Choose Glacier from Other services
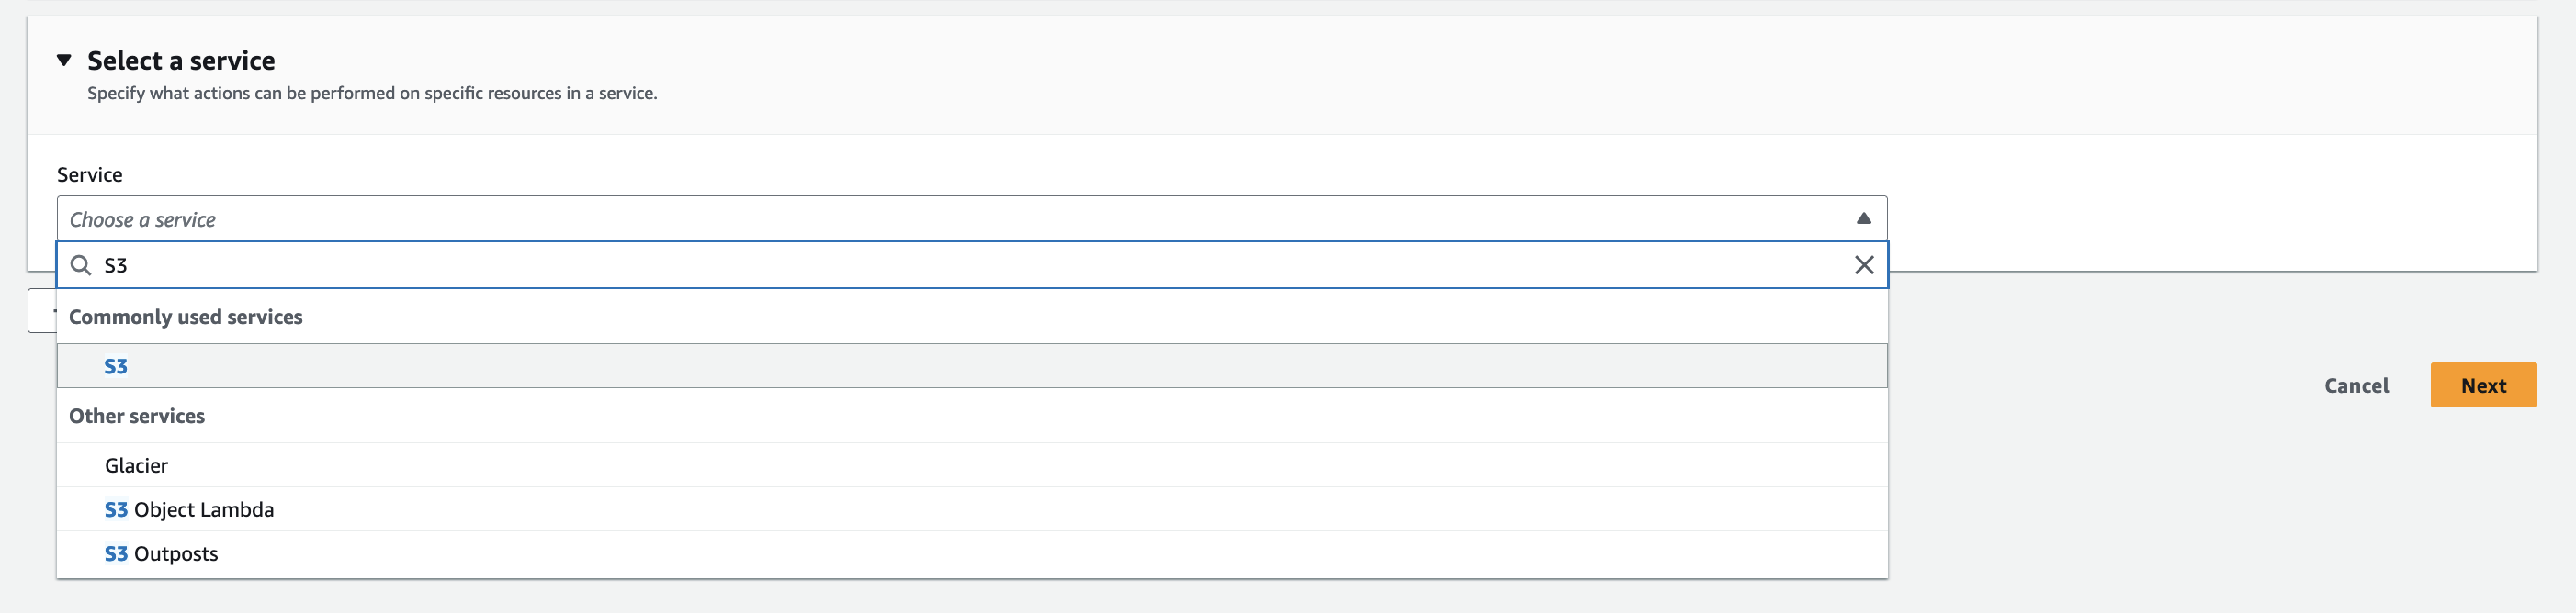This screenshot has width=2576, height=613. (x=136, y=464)
